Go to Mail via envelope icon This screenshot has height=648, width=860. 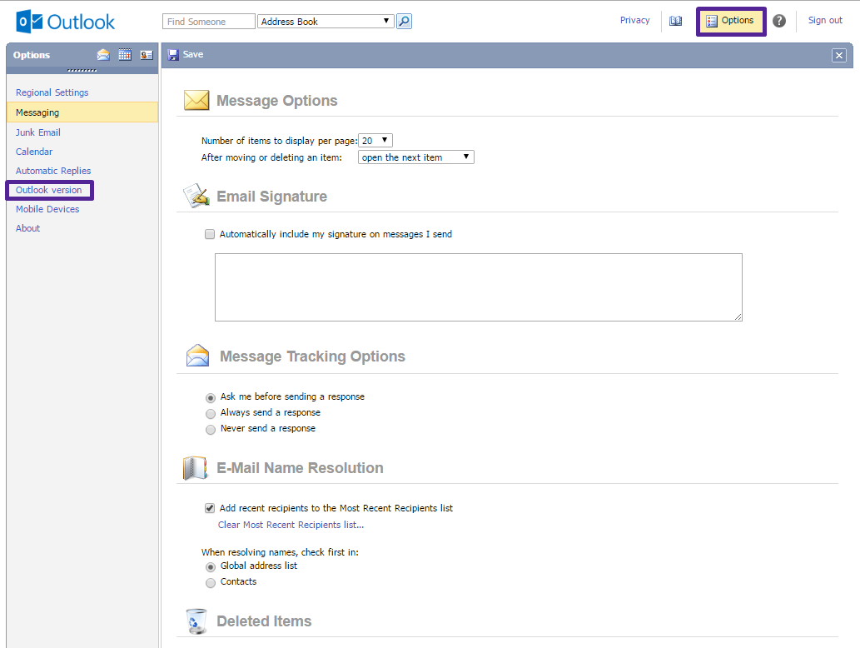pyautogui.click(x=103, y=55)
